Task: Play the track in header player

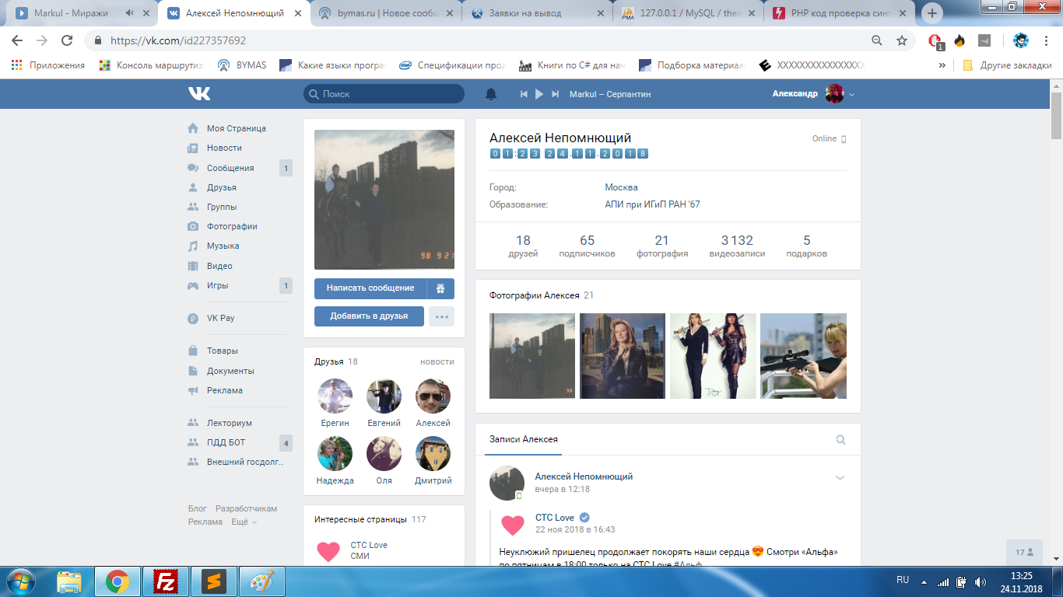Action: click(539, 94)
